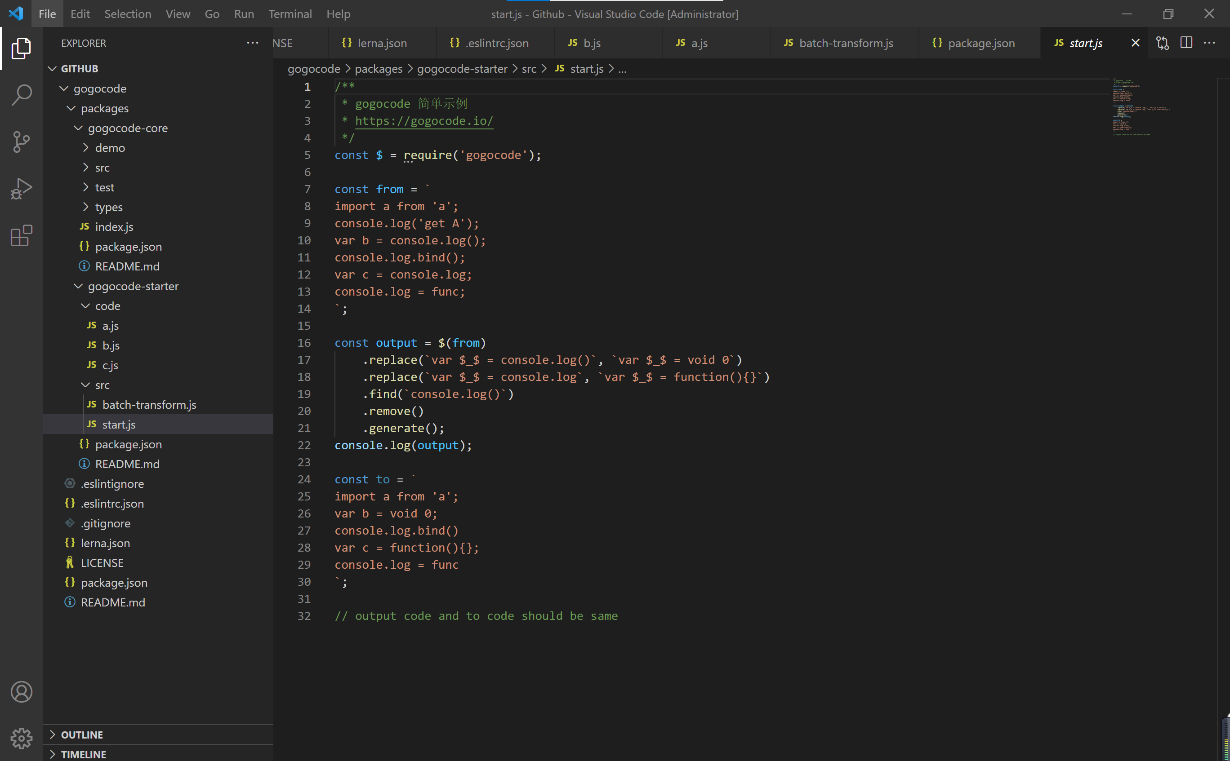Open the Search view in activity bar
Screen dimensions: 1230x761
21,95
